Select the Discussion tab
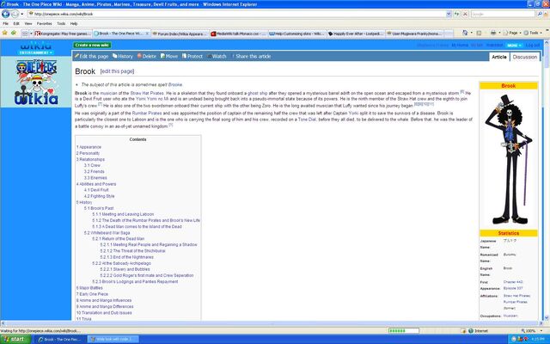 525,57
